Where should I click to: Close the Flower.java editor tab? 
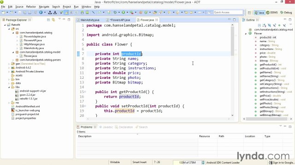157,20
